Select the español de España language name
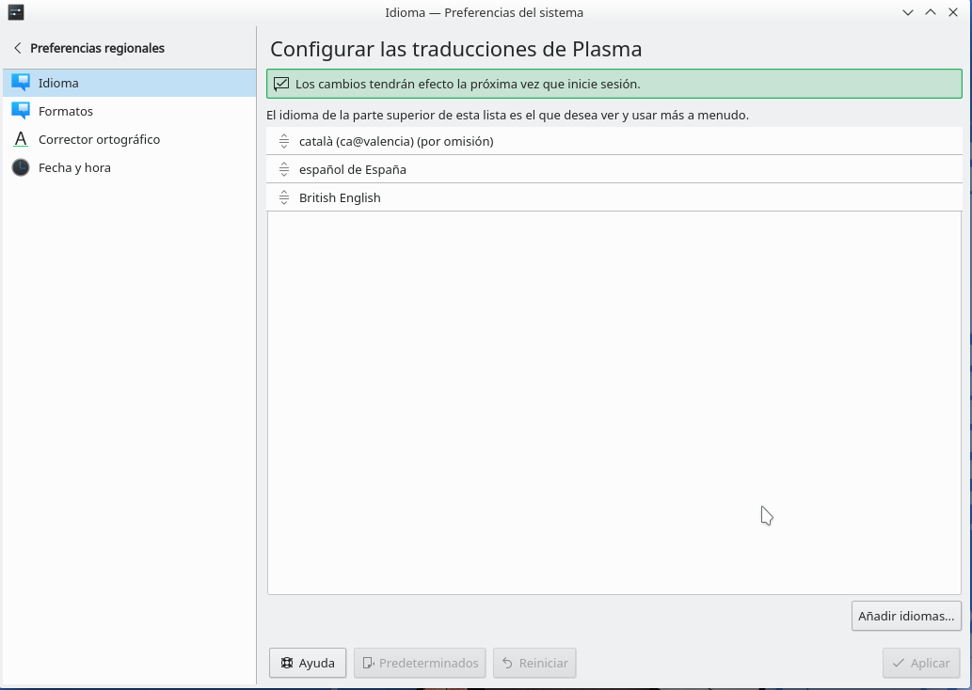The height and width of the screenshot is (690, 972). [x=352, y=169]
